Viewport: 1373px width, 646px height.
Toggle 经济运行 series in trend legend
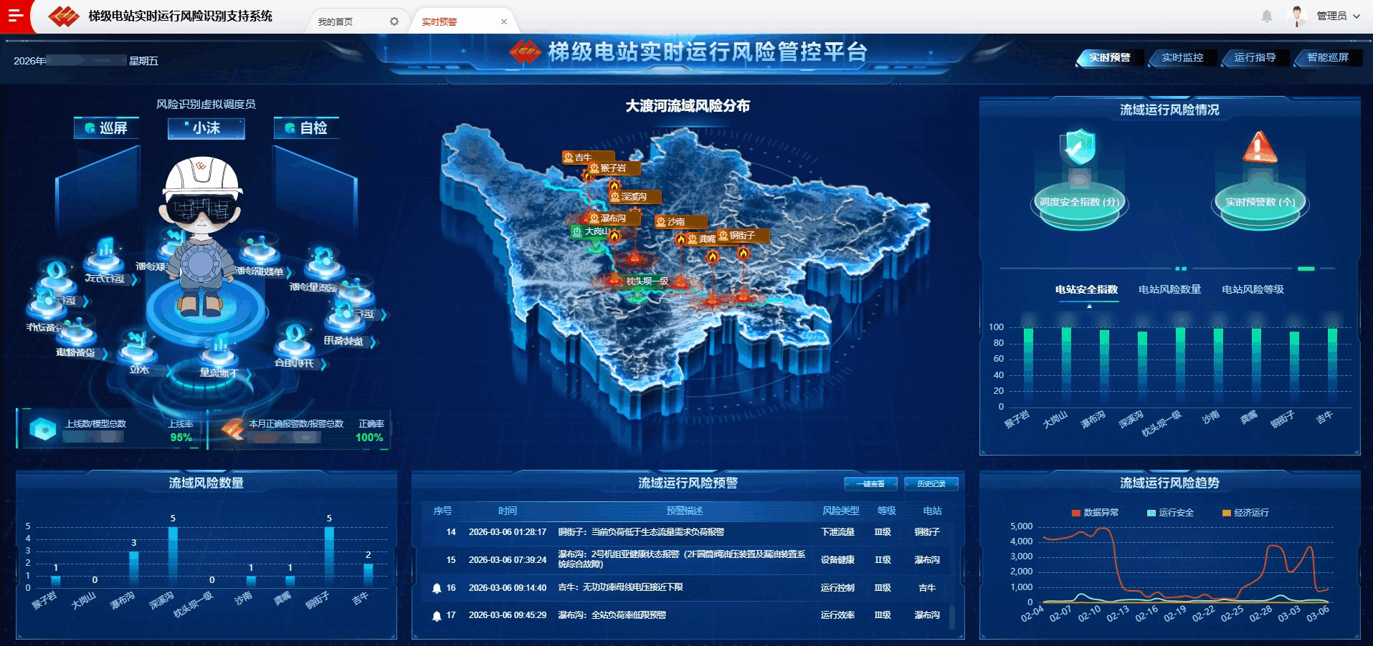pyautogui.click(x=1245, y=513)
